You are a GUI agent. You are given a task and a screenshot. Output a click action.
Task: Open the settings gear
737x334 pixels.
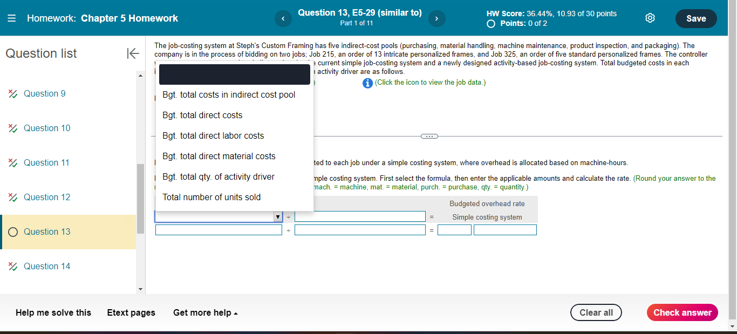650,18
